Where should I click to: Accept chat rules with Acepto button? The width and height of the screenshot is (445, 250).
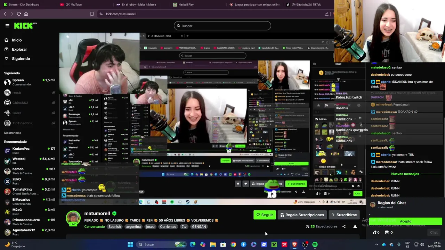tap(405, 221)
